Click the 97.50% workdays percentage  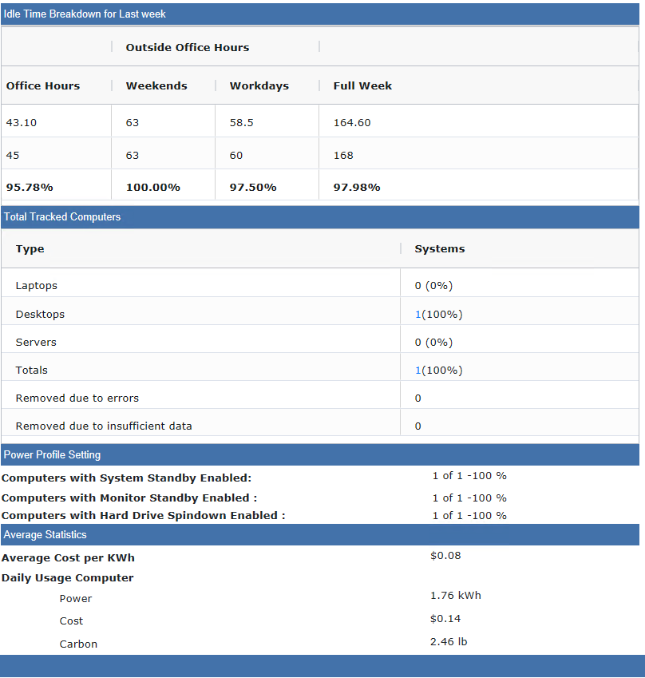[253, 187]
